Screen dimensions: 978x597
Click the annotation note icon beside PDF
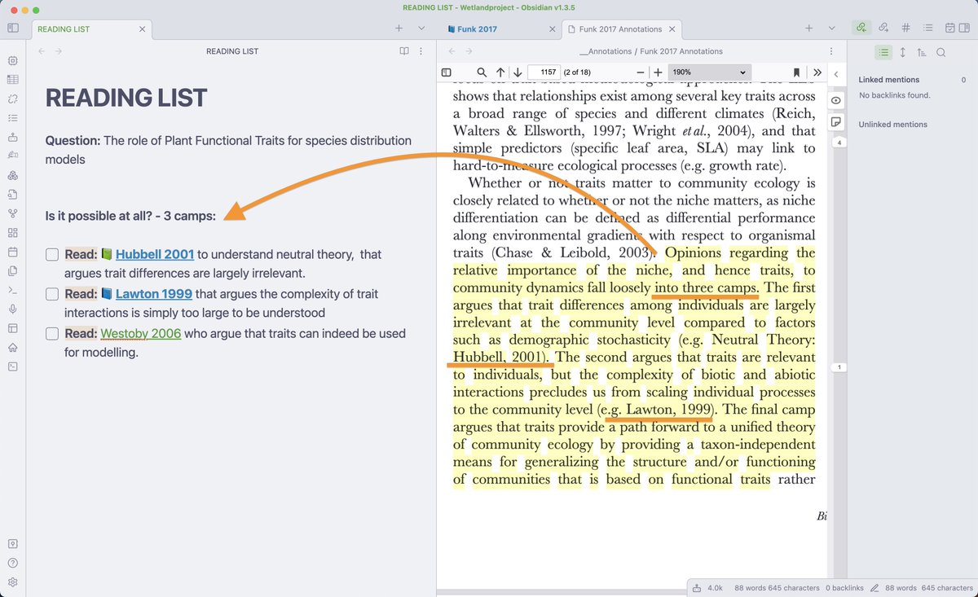pyautogui.click(x=835, y=122)
